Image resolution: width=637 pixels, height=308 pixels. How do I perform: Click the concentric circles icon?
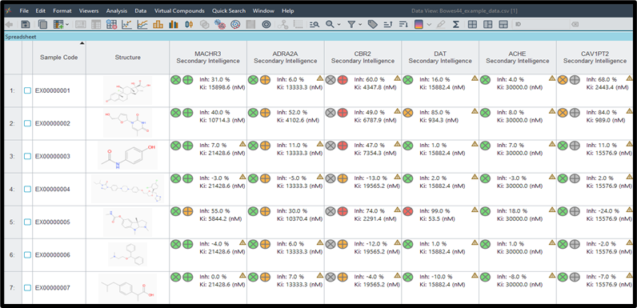266,24
